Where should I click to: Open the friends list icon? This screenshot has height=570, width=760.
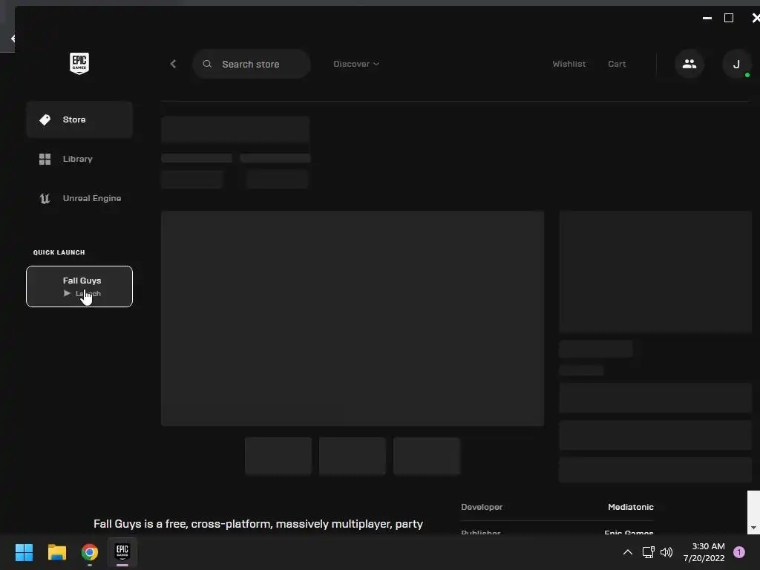[689, 64]
